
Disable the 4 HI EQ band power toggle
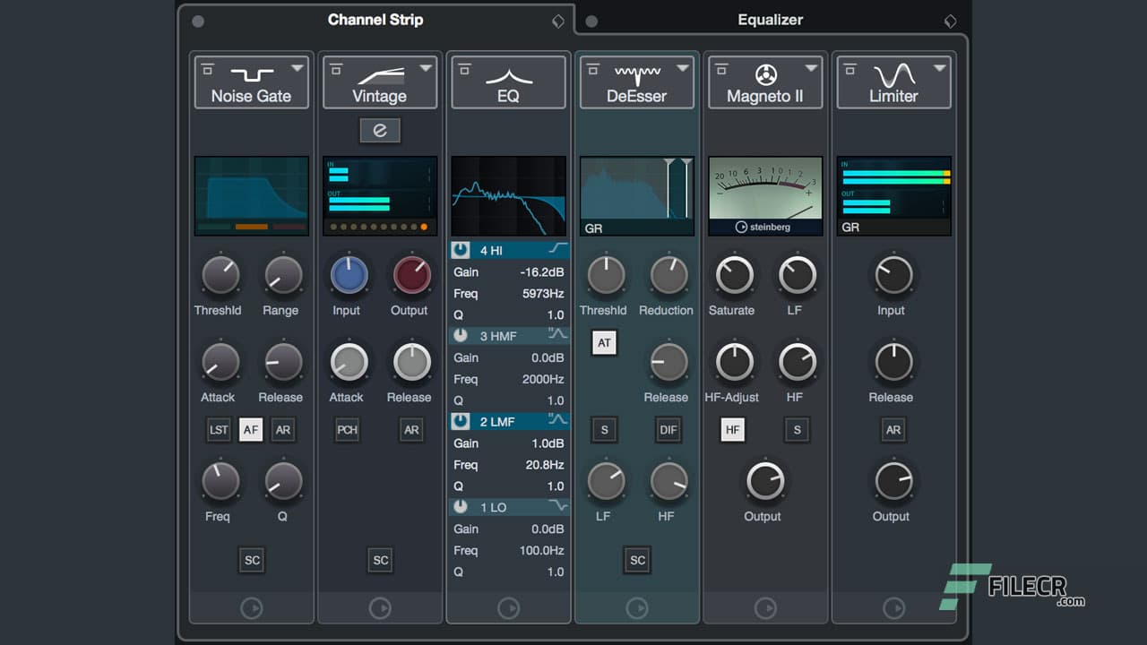click(459, 250)
